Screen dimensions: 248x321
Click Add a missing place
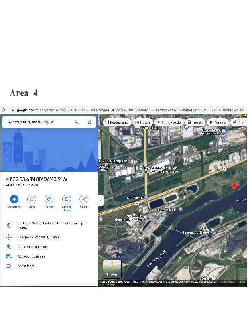(32, 247)
